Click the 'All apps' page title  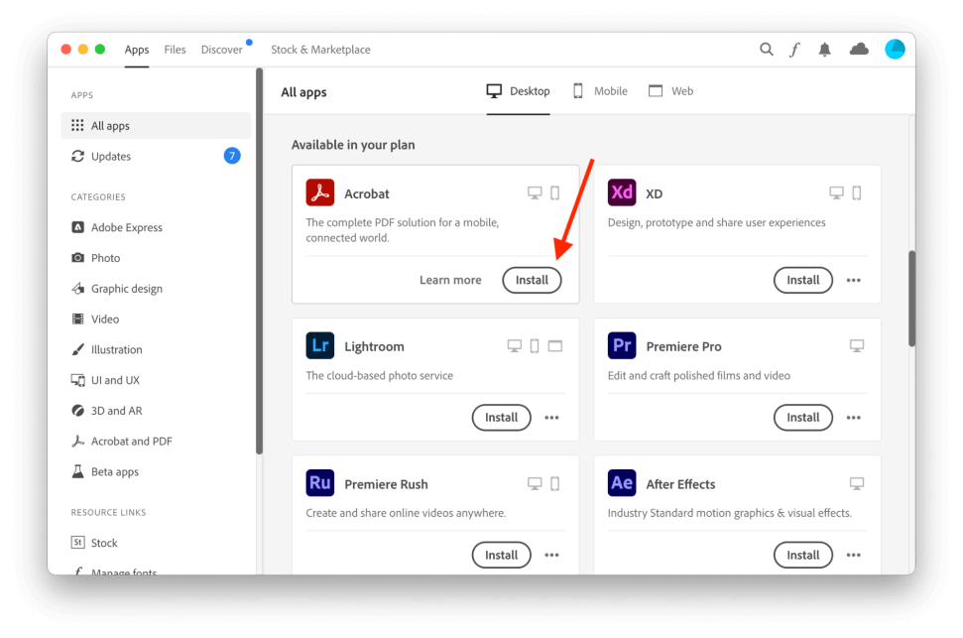tap(304, 92)
